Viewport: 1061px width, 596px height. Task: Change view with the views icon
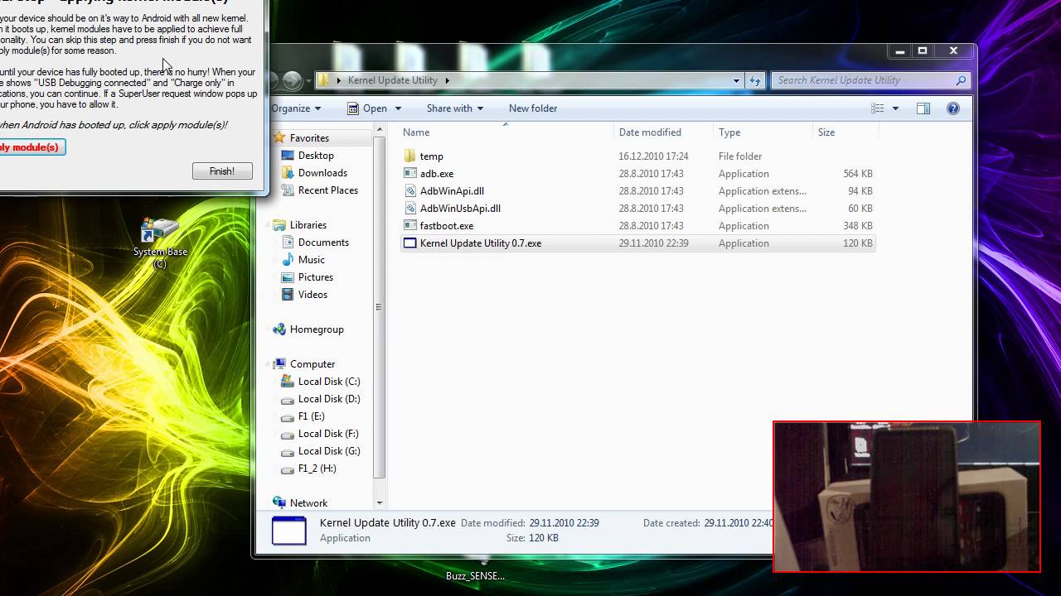(878, 108)
